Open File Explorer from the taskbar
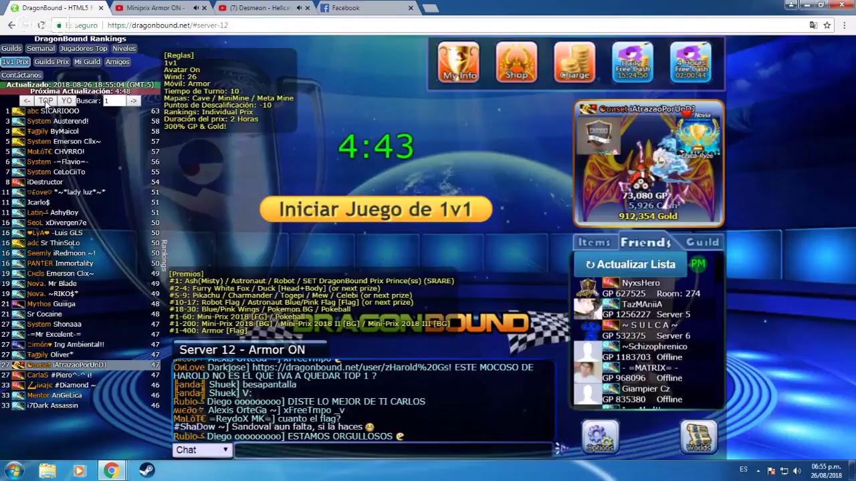The height and width of the screenshot is (481, 856). point(47,470)
